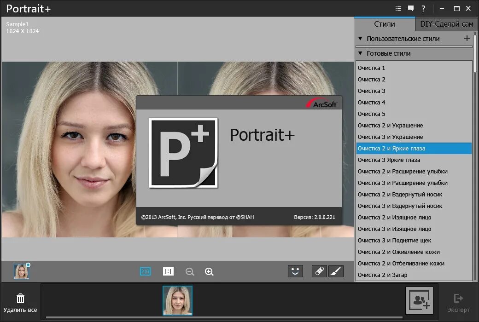Select the blemish bandage tool
This screenshot has width=479, height=322.
pyautogui.click(x=319, y=271)
